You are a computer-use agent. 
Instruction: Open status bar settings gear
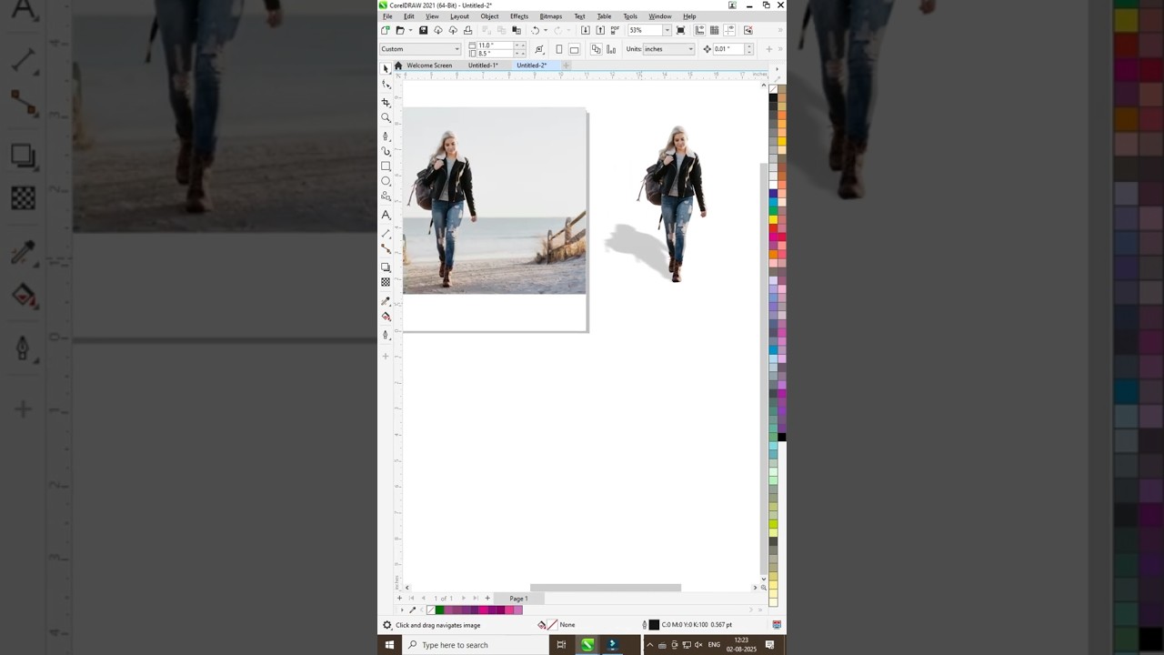[386, 625]
